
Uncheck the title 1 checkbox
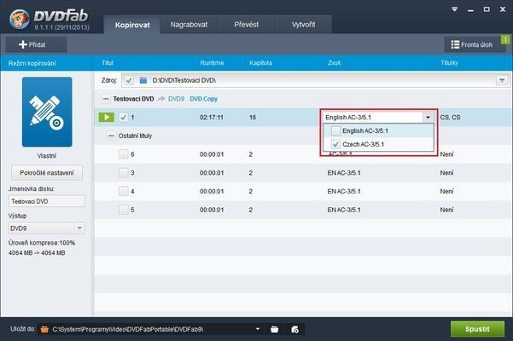click(x=124, y=118)
